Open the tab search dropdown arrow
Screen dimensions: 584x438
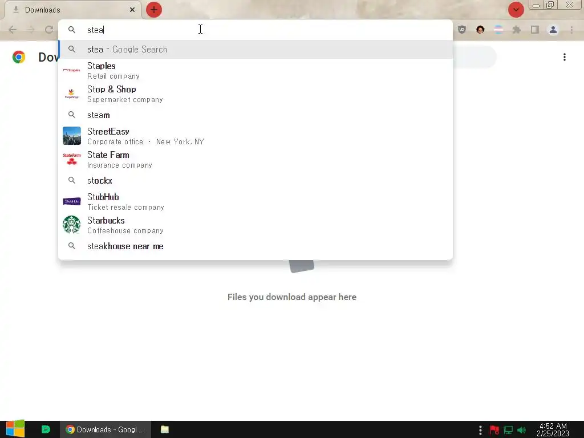pos(516,10)
